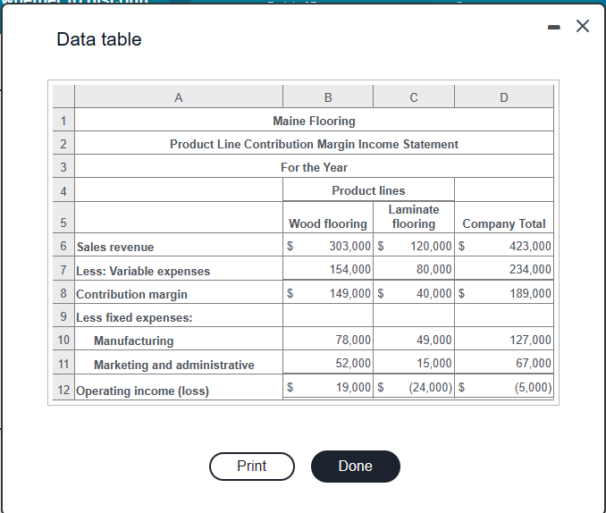Screen dimensions: 606x513
Task: Click the Company Total column heading
Action: tap(504, 223)
